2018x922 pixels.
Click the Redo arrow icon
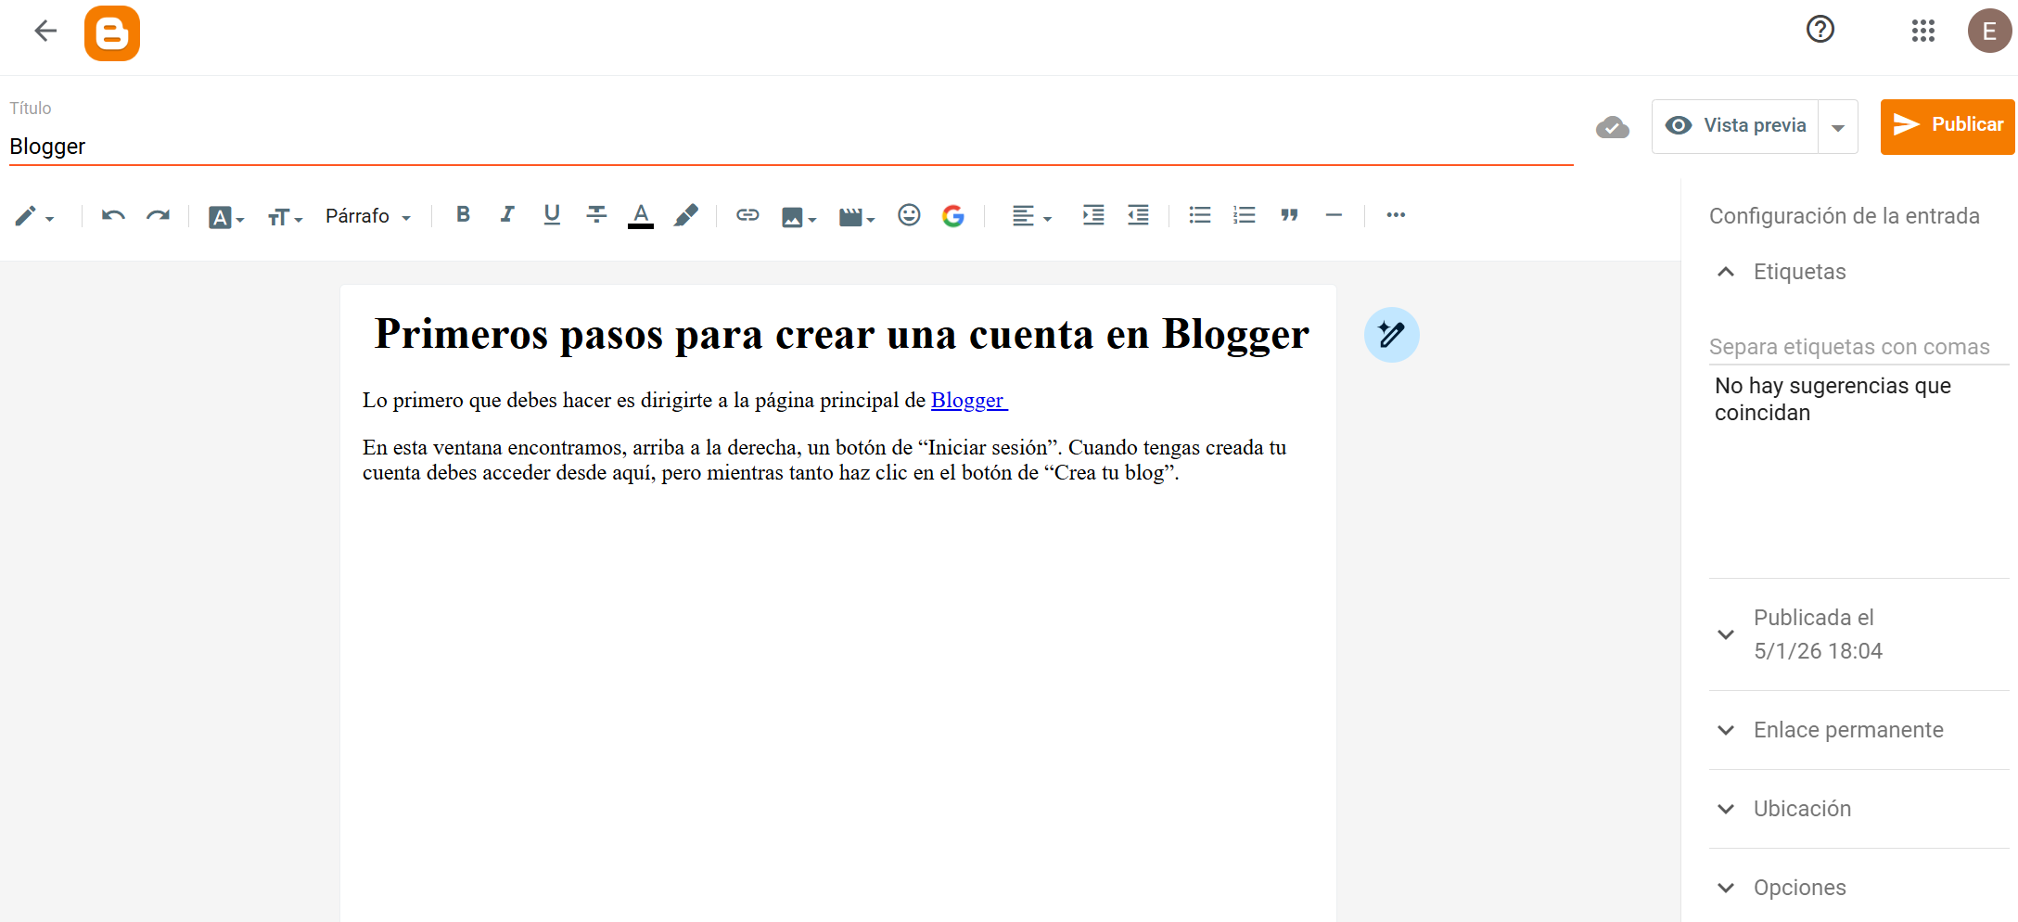click(x=158, y=216)
